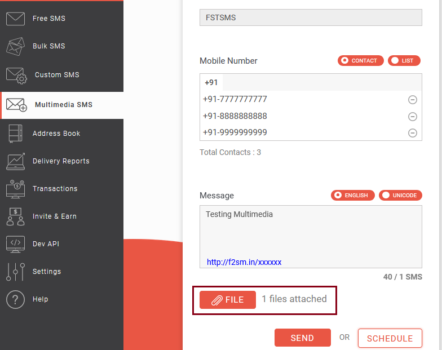Click the Multimedia SMS envelope-plus icon

coord(16,105)
